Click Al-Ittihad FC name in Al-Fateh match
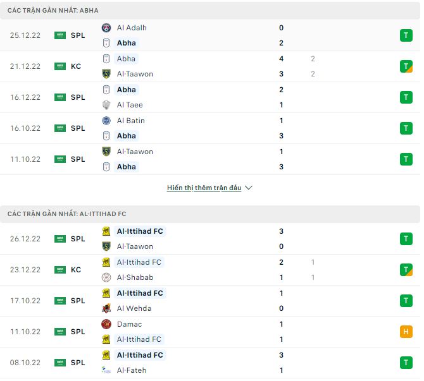The width and height of the screenshot is (424, 381). point(140,355)
